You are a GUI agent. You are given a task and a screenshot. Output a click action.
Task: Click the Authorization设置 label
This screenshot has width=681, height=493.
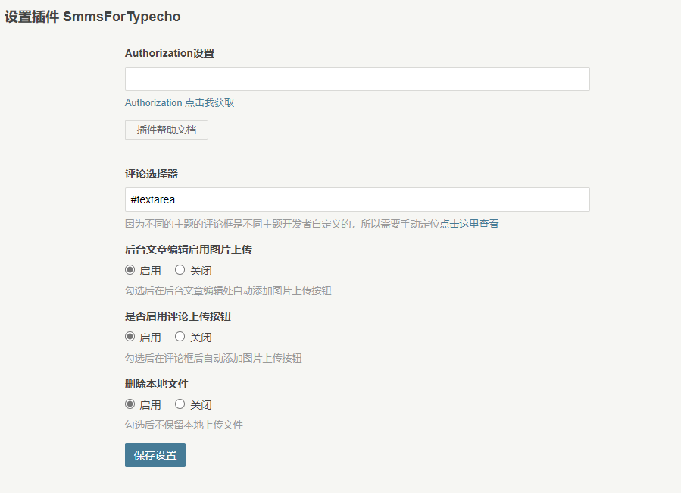[x=170, y=53]
